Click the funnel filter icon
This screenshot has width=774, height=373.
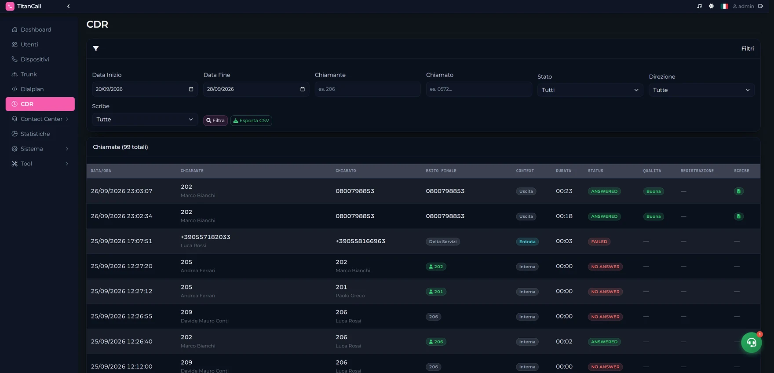pos(95,48)
